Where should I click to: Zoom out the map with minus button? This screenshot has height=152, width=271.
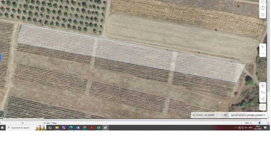(262, 54)
